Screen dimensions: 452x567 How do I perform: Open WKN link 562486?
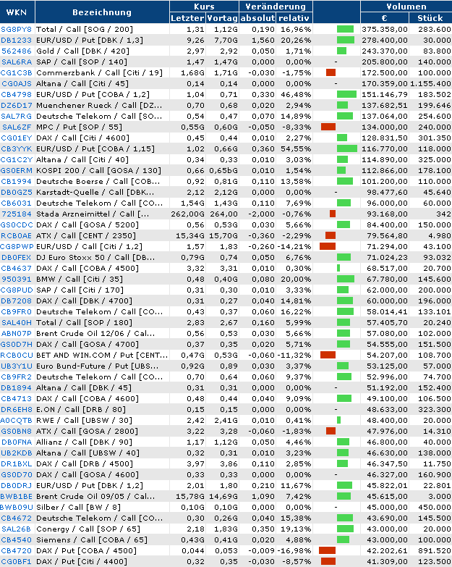pos(16,51)
